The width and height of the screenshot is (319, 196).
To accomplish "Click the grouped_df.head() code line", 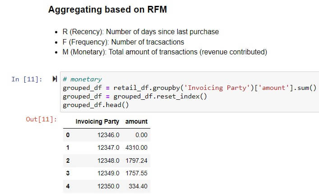I will pos(96,105).
